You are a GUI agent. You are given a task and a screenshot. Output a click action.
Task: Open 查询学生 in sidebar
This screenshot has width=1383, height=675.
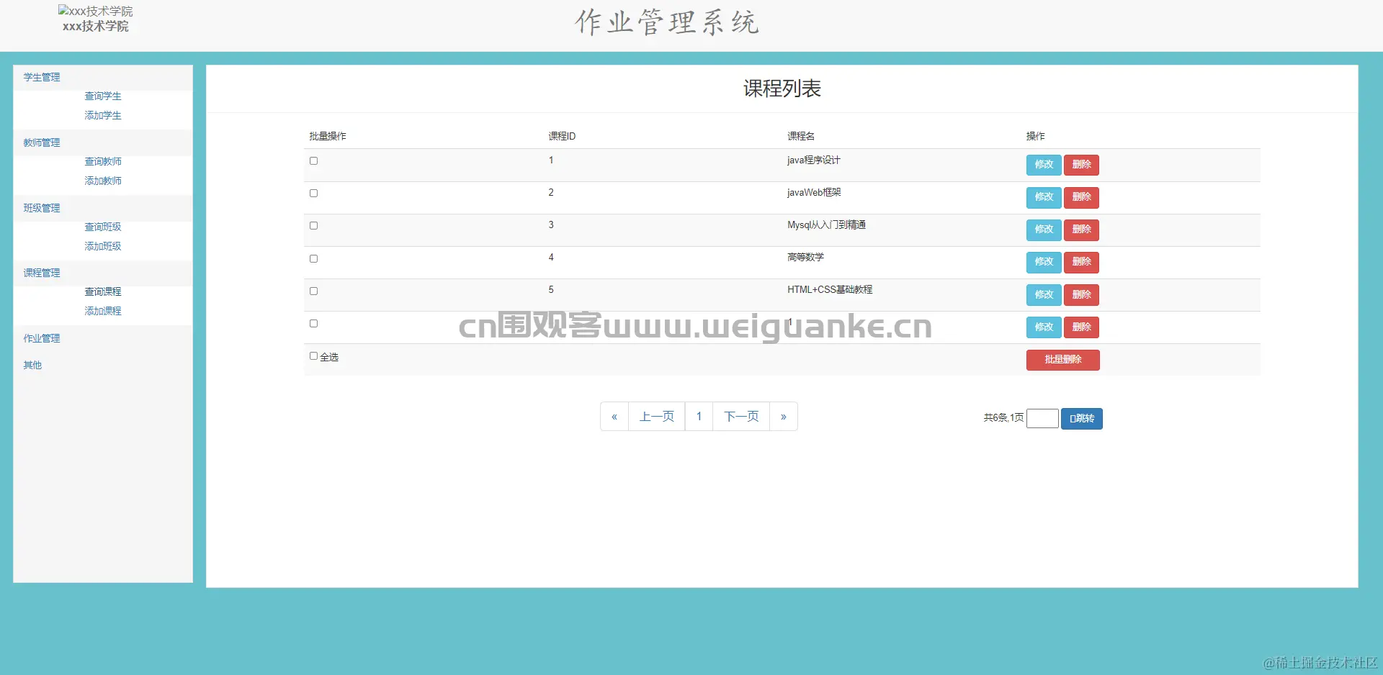(x=103, y=96)
